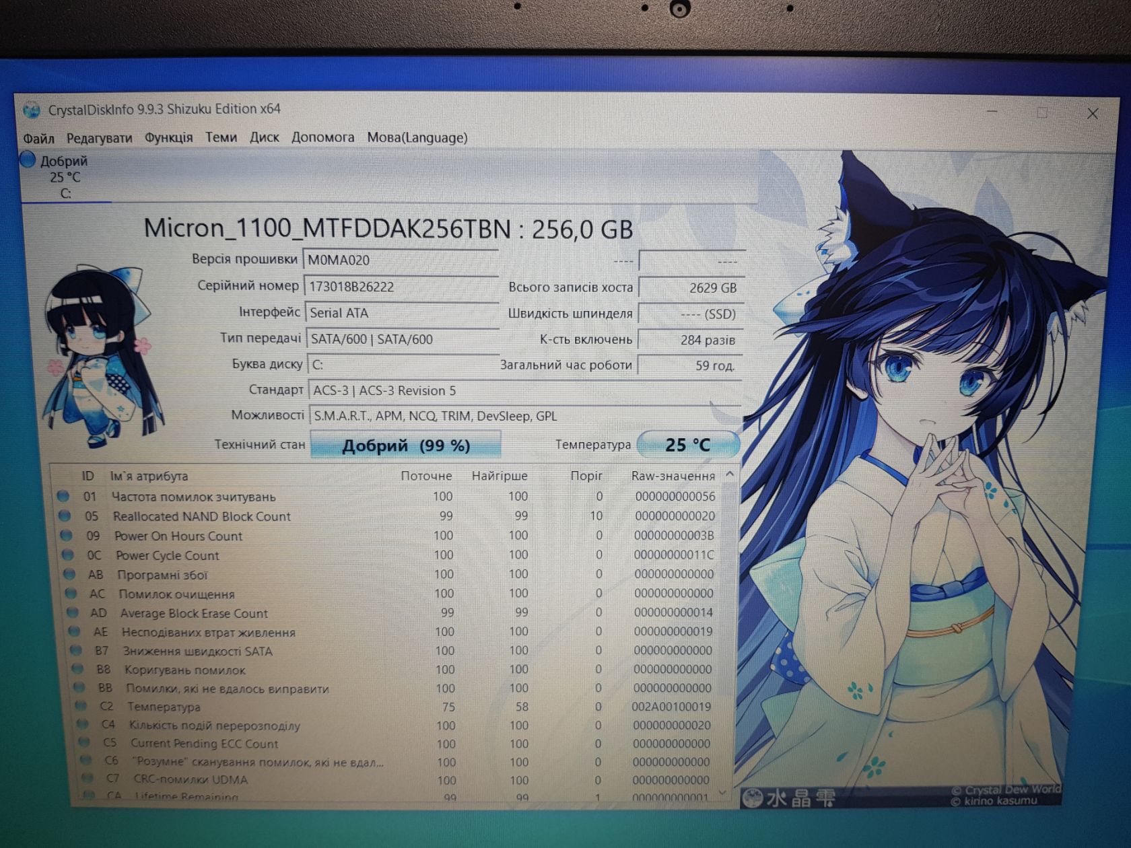Click status icon for Несподіваних втрат живлення

[x=74, y=632]
